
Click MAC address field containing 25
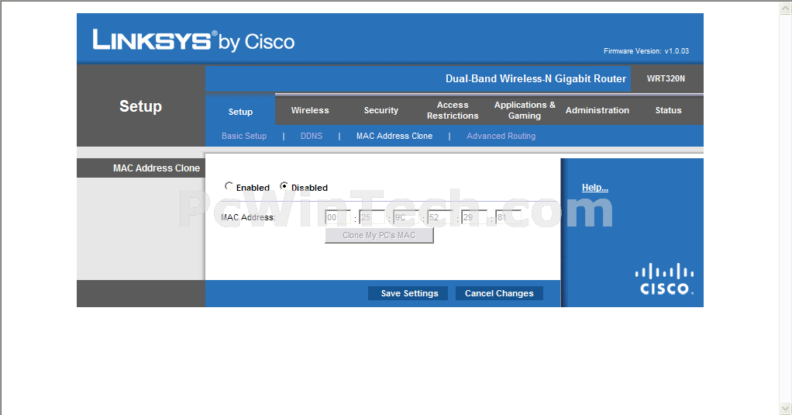[x=372, y=217]
